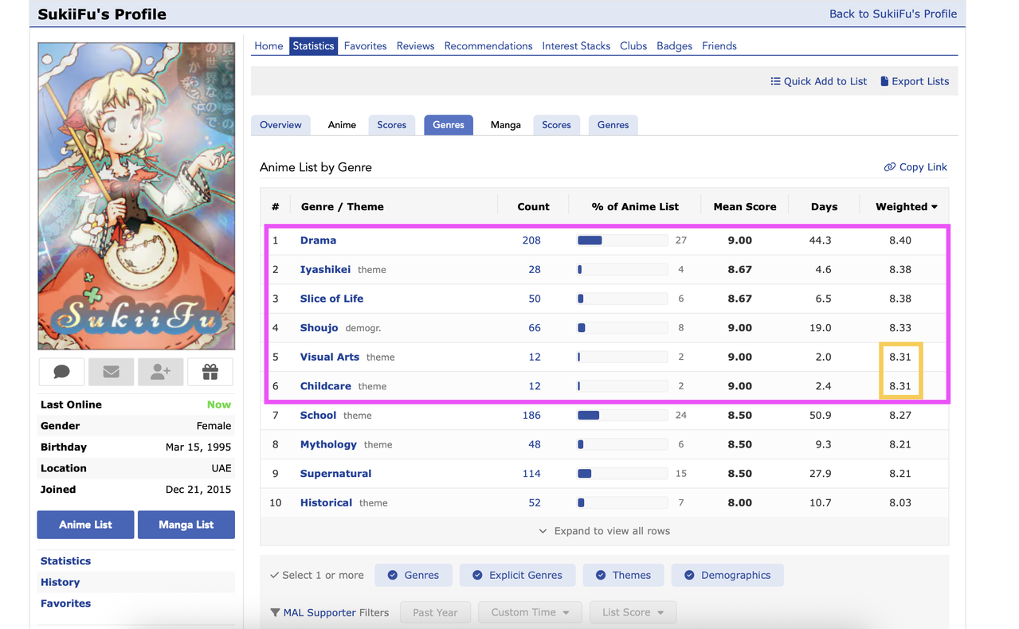Click SukiiFu's profile avatar image
The image size is (1019, 629).
(136, 196)
